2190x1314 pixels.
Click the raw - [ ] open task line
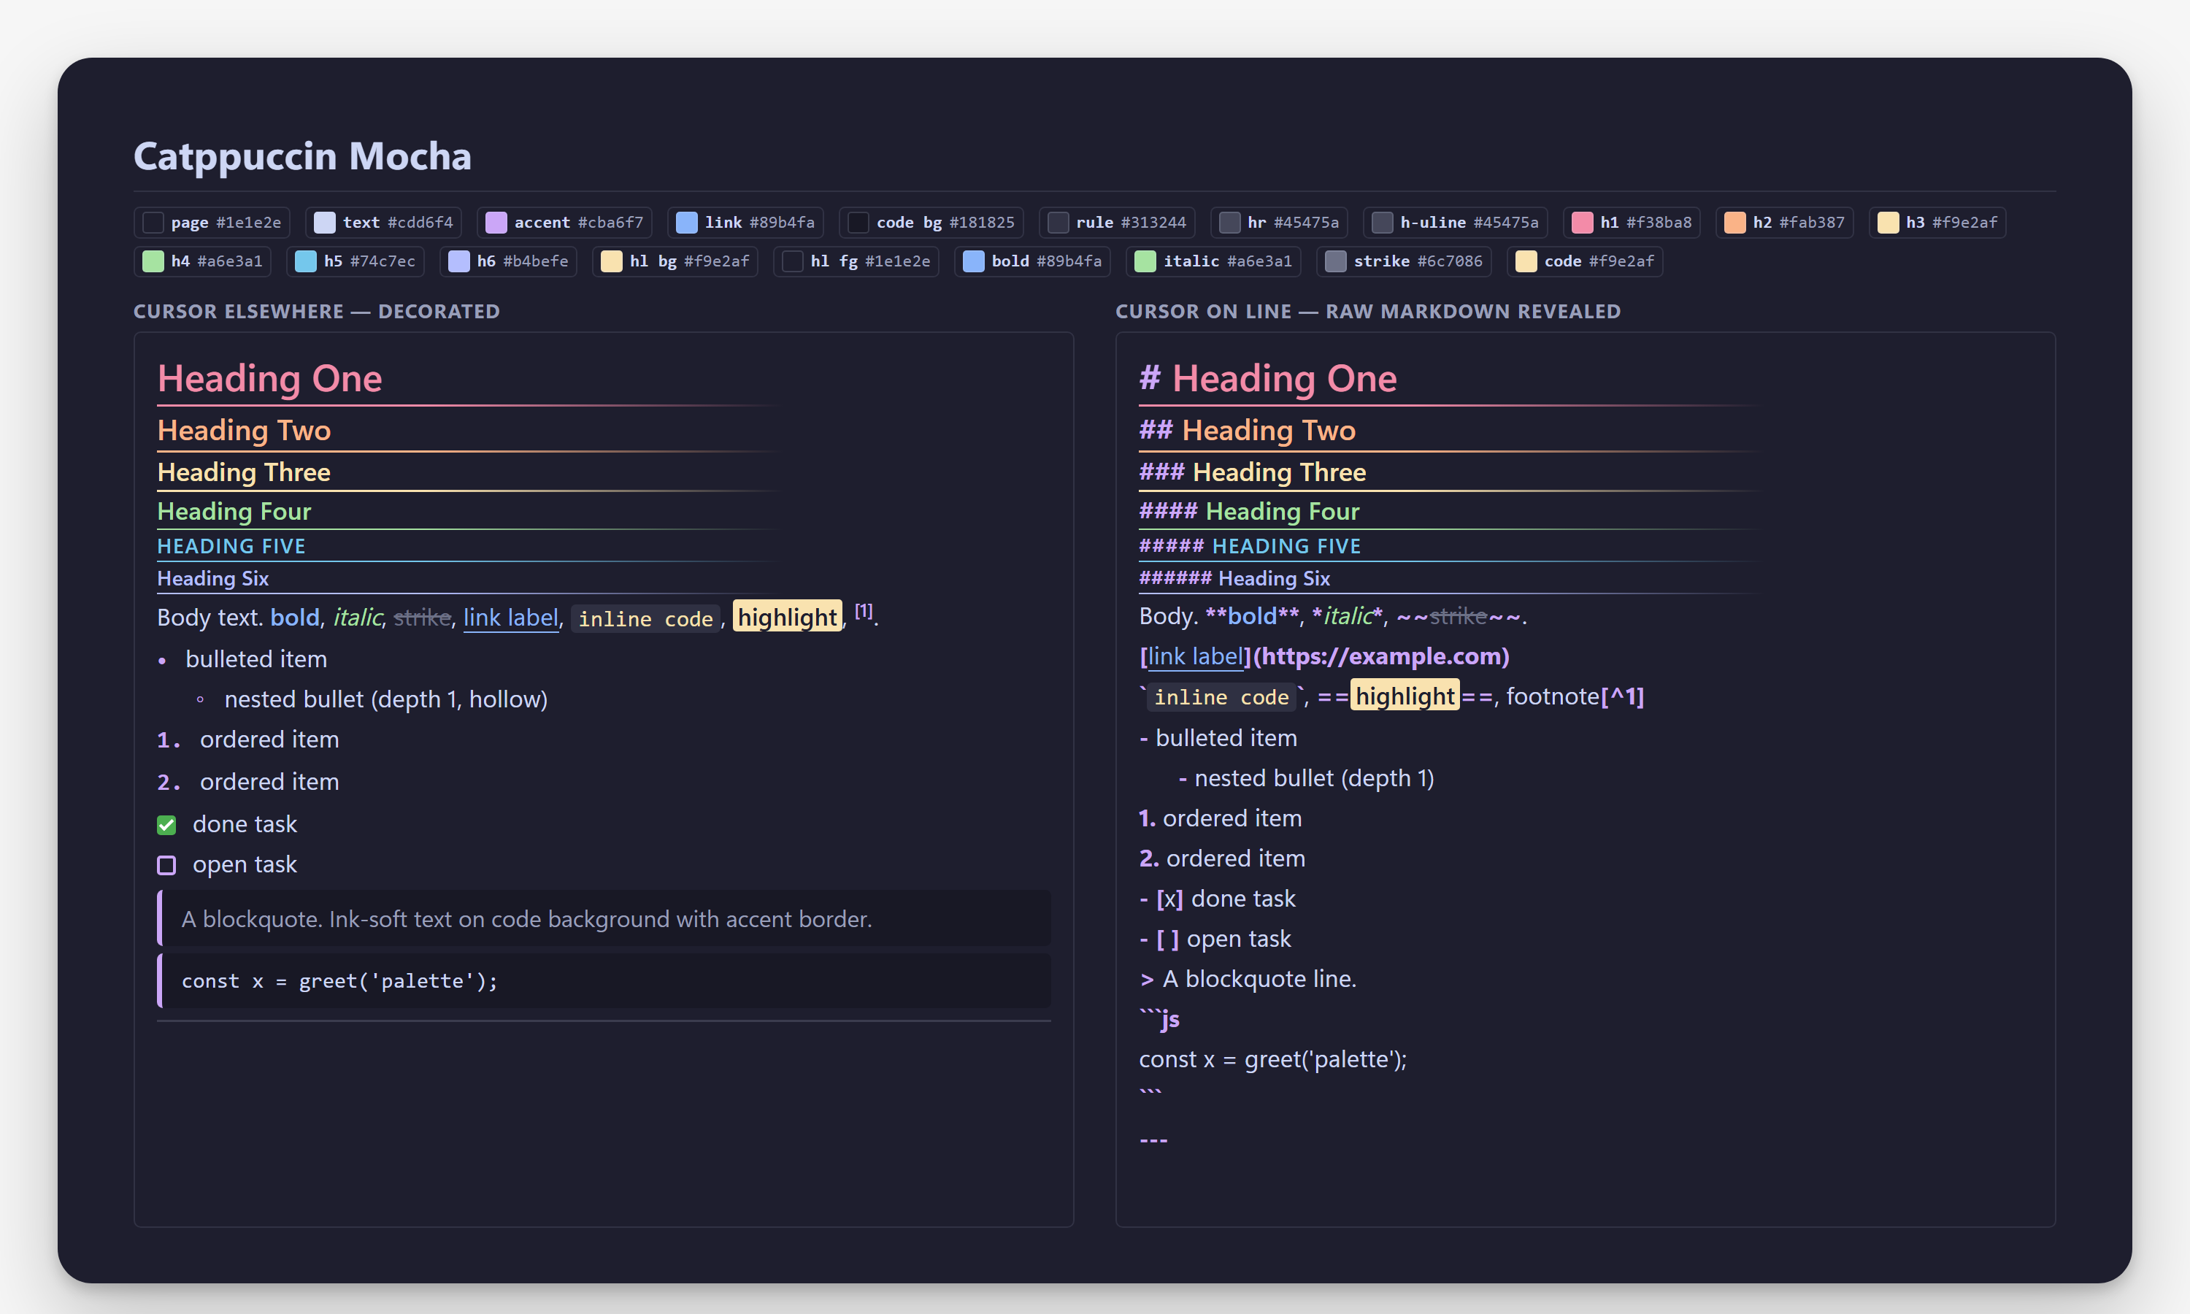tap(1215, 939)
